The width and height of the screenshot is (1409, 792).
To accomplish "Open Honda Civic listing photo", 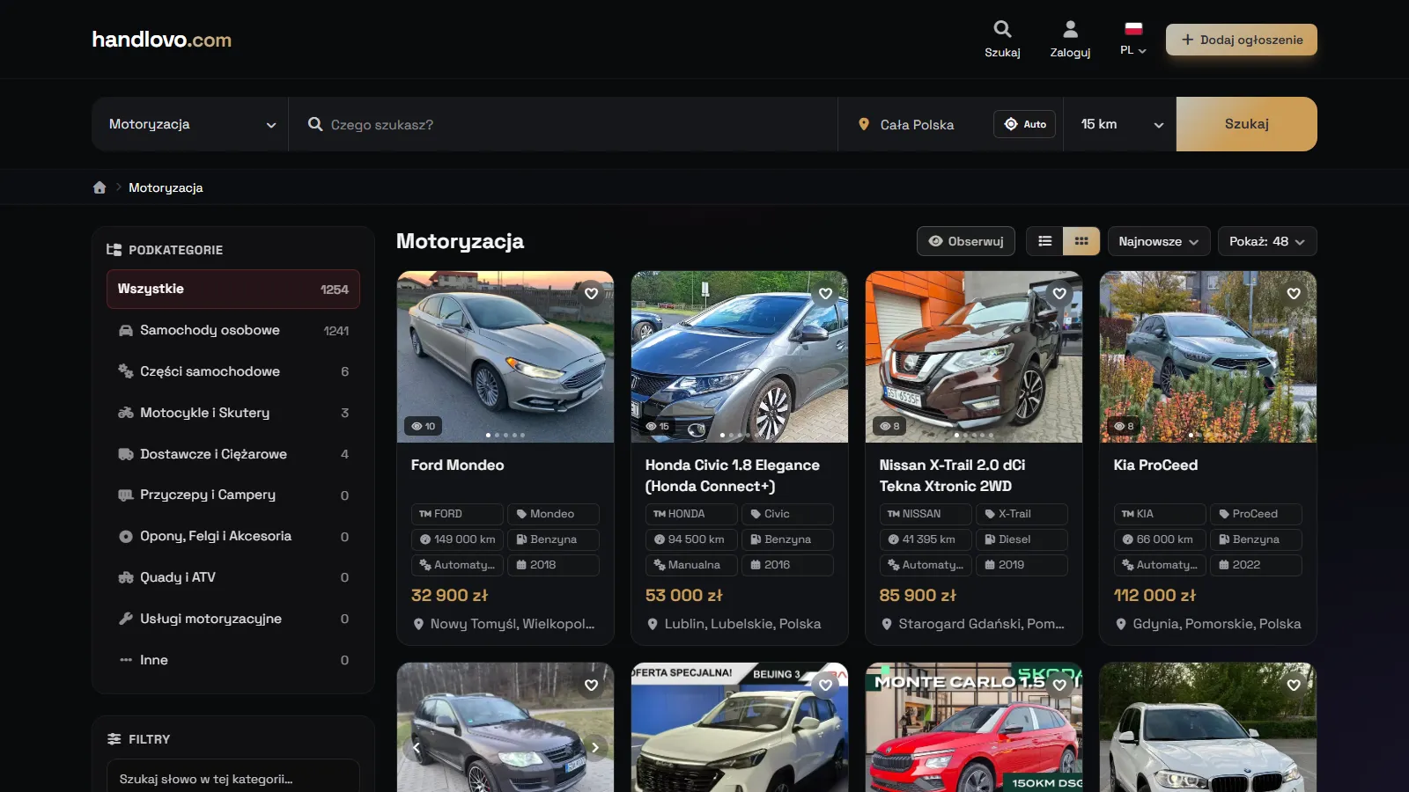I will (740, 356).
